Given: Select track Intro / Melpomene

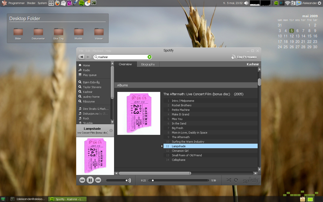Looking at the screenshot, I should click(210, 101).
